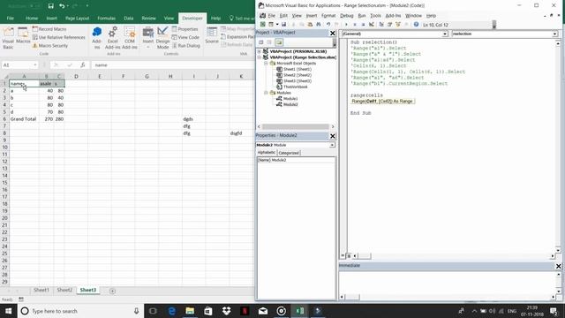
Task: Open the Add-ins button in the ribbon
Action: coord(96,37)
